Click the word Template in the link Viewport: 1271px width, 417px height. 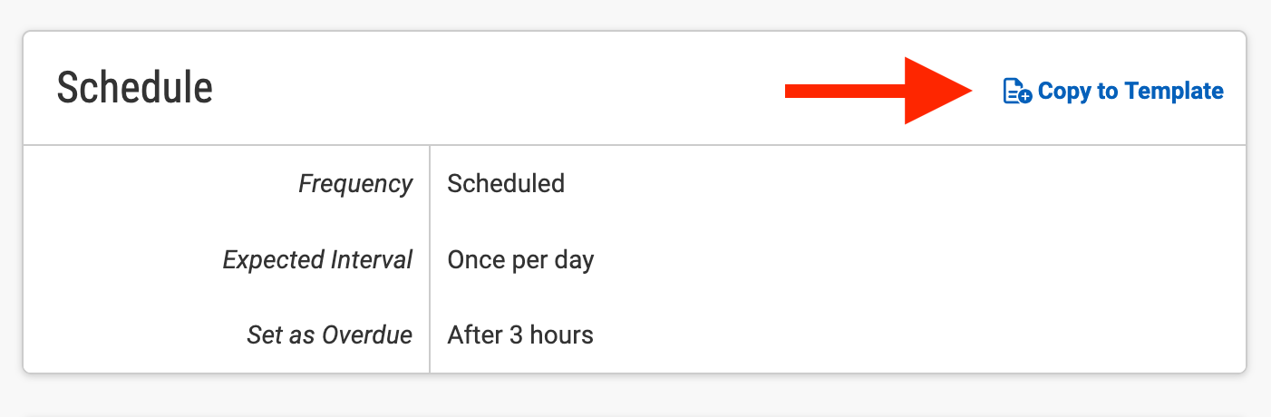(1173, 92)
